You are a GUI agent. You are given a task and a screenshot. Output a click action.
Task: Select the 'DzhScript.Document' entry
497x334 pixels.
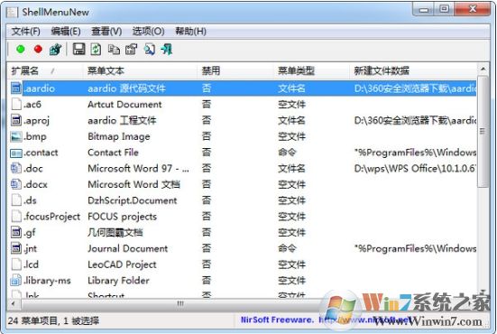point(133,200)
